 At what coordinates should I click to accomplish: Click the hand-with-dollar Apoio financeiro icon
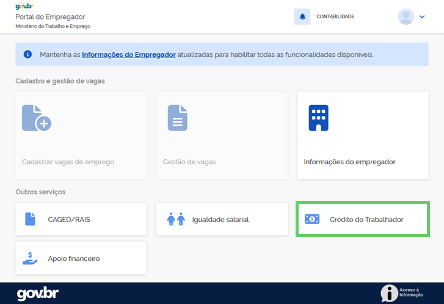click(30, 258)
